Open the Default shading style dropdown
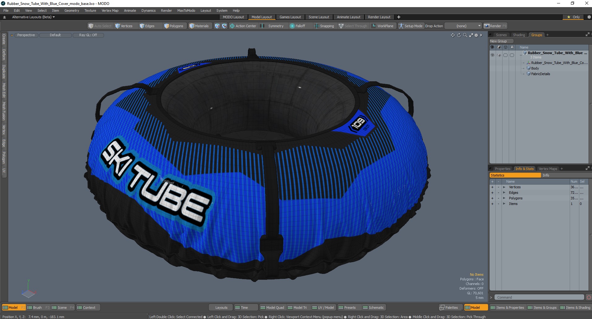This screenshot has width=592, height=319. click(55, 35)
